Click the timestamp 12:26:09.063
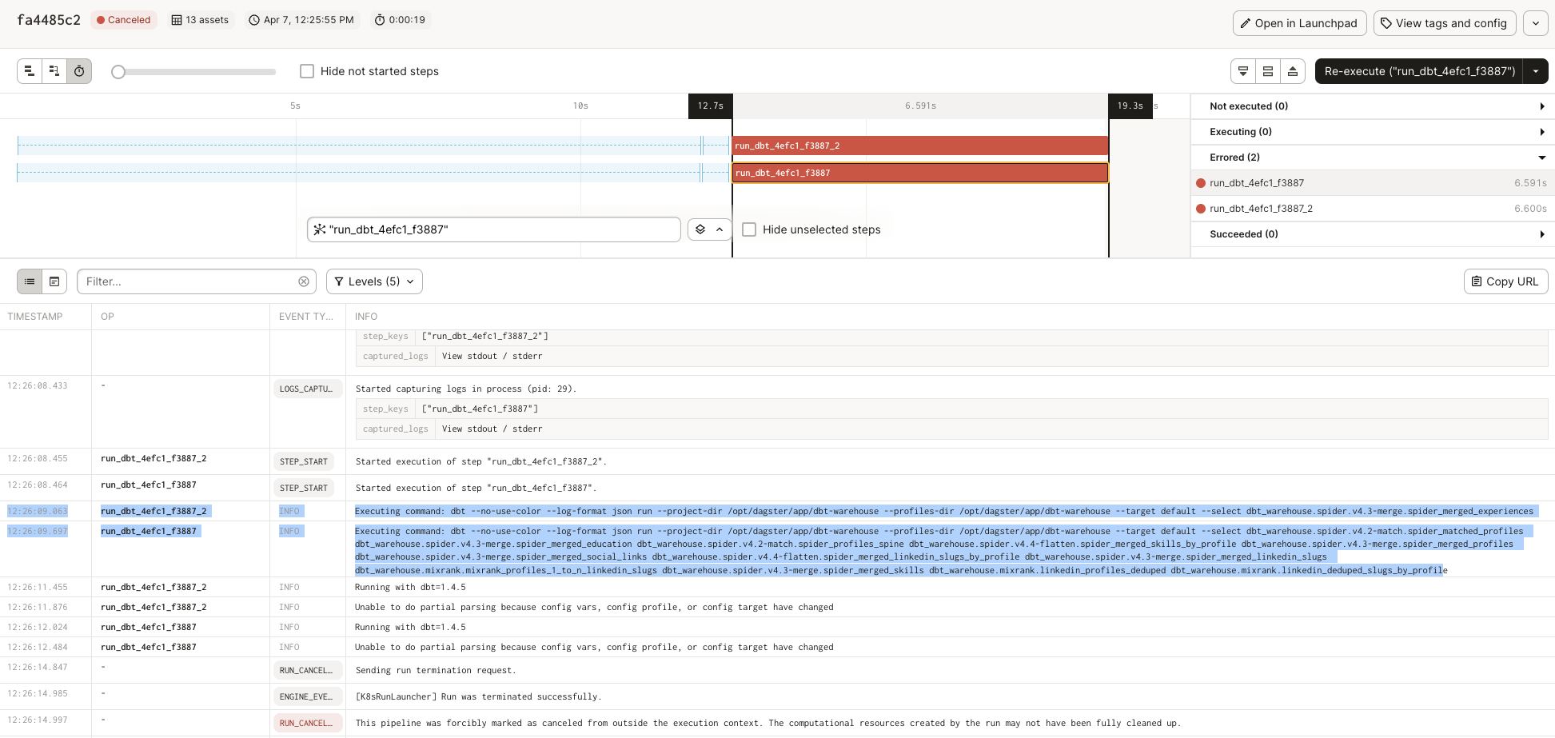The height and width of the screenshot is (738, 1555). [38, 512]
